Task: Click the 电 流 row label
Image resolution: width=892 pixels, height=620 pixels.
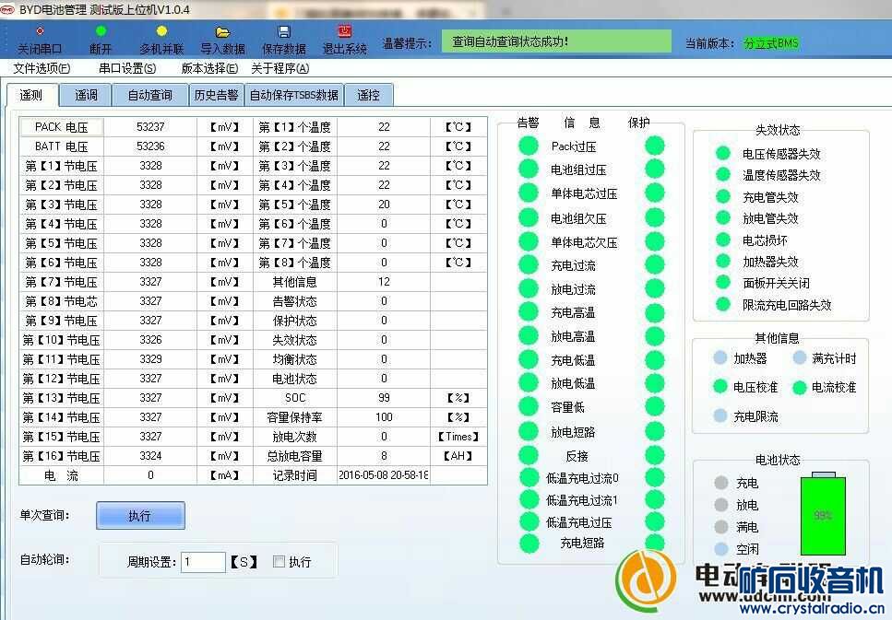Action: point(62,475)
